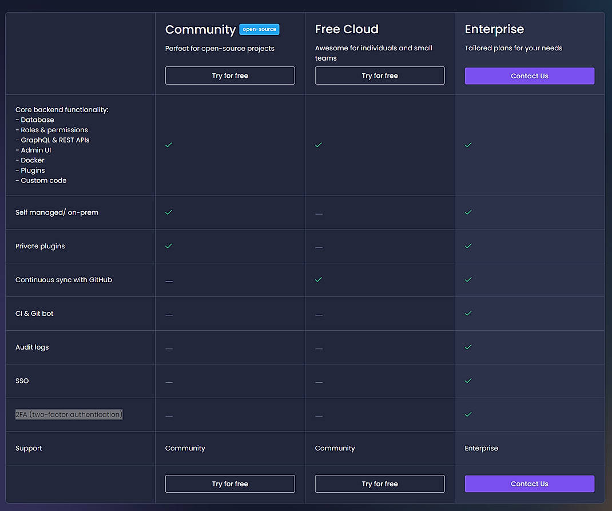Click 'Tailored plans for your needs' text

pyautogui.click(x=513, y=48)
